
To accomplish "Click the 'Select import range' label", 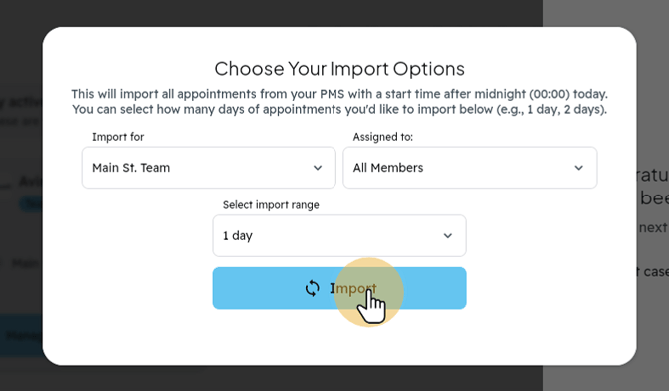I will (x=271, y=205).
